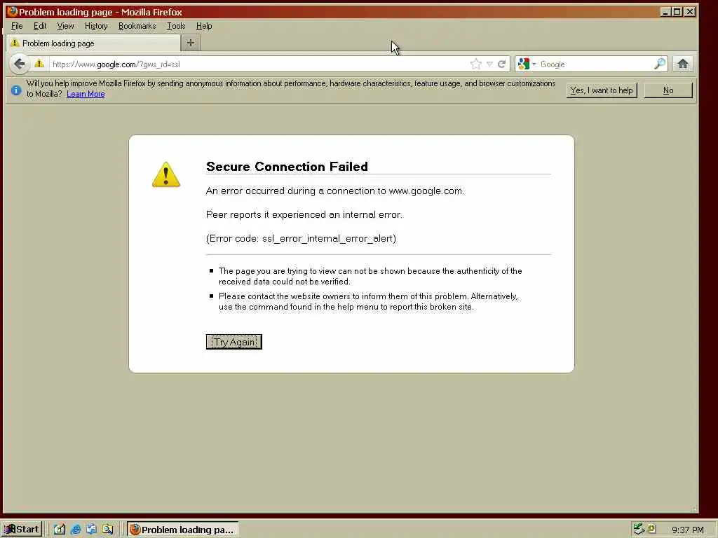The image size is (718, 538).
Task: Click the Back arrow navigation button
Action: [x=19, y=64]
